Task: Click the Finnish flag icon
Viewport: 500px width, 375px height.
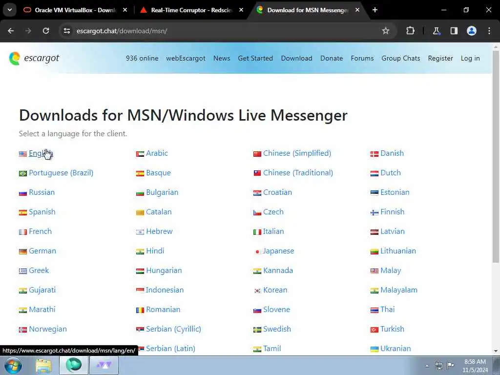Action: 375,213
